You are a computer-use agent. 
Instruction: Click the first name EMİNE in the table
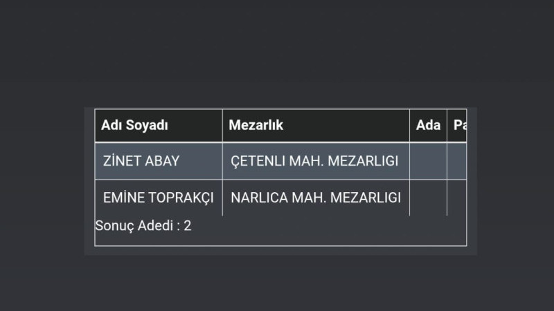tap(123, 198)
